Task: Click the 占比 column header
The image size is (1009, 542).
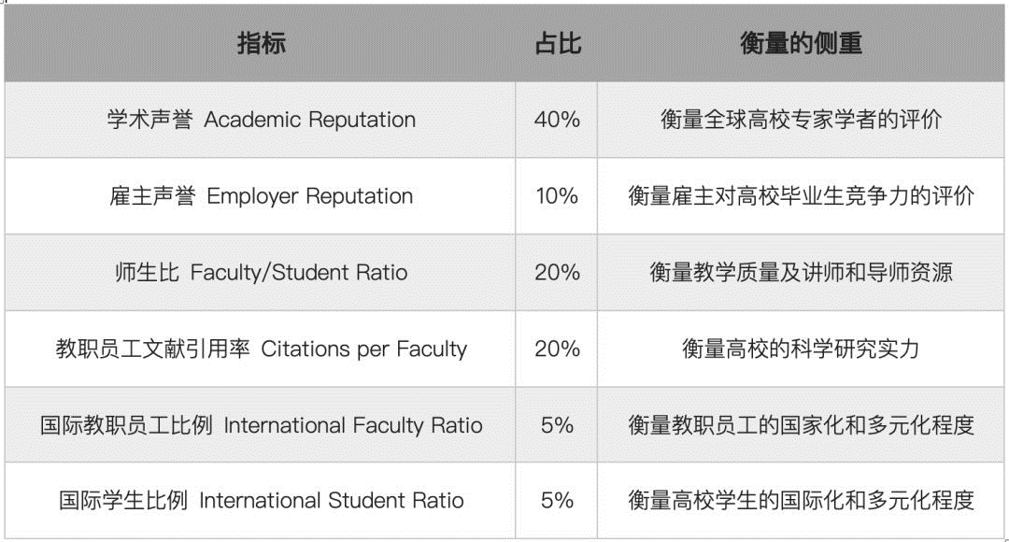Action: 557,43
